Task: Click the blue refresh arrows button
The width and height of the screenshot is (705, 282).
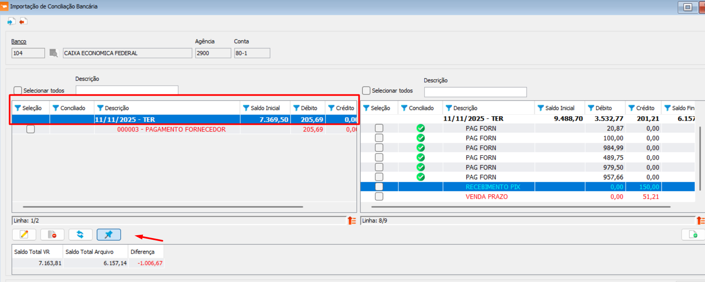Action: (x=80, y=234)
